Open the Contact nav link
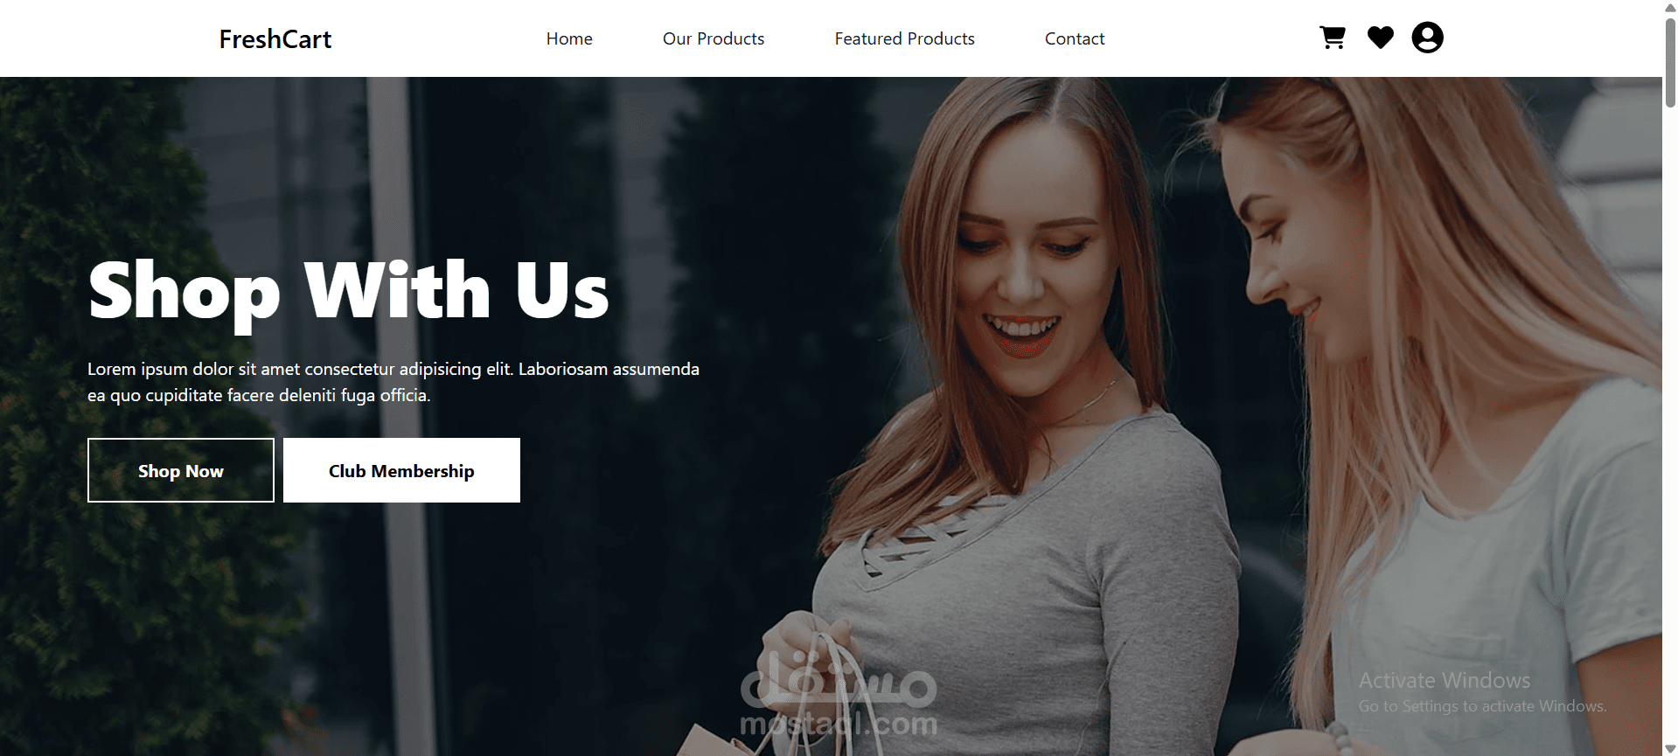Screen dimensions: 1678x756 1075,38
